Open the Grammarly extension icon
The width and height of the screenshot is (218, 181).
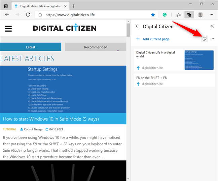(165, 14)
